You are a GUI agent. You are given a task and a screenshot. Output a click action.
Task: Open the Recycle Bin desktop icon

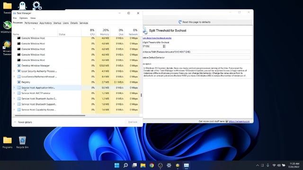[22, 143]
